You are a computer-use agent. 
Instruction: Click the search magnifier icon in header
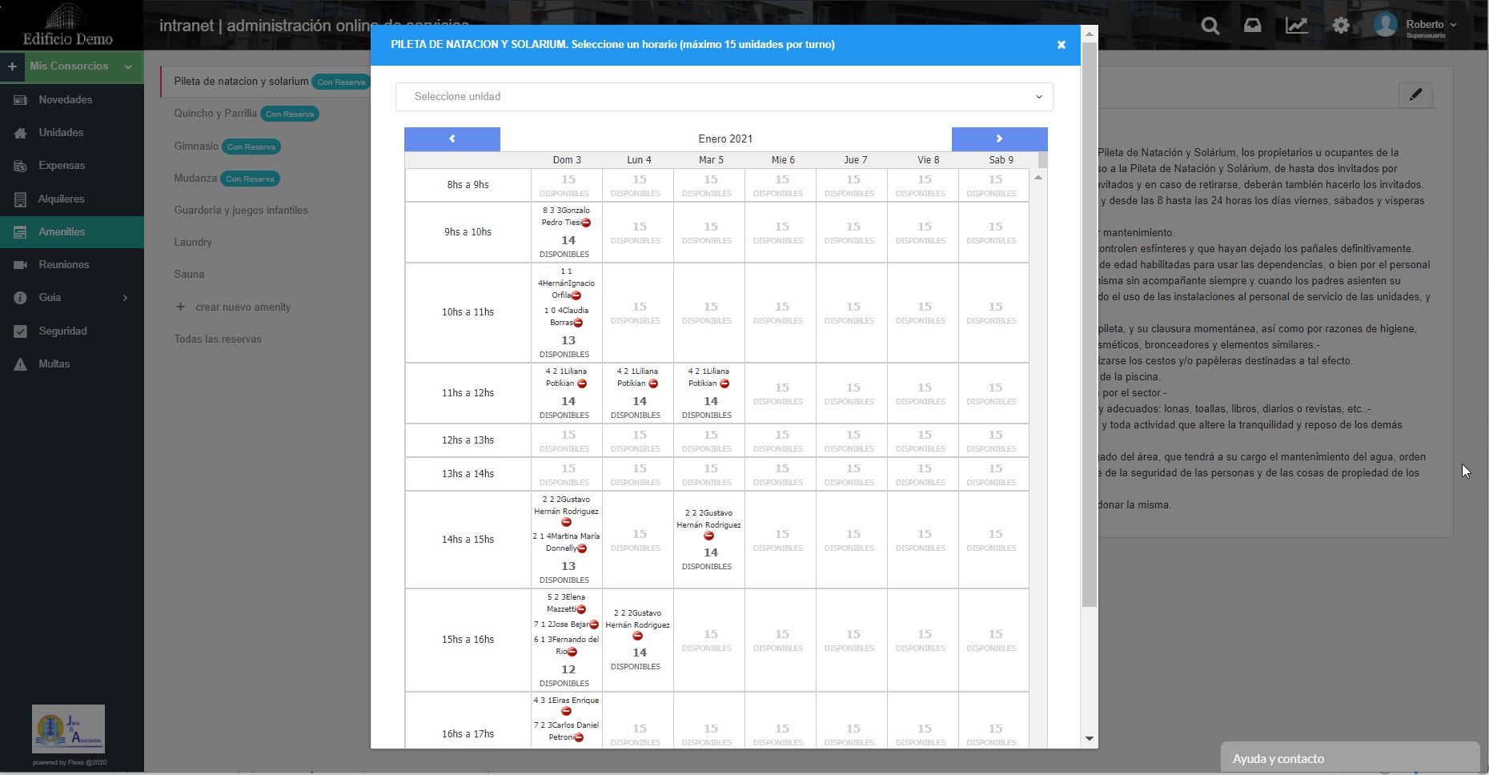pos(1210,26)
